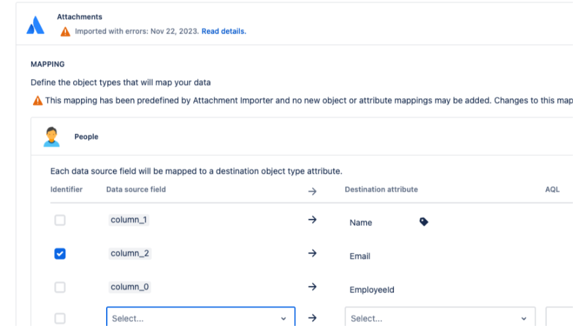
Task: Expand the destination attribute Select dropdown
Action: tap(439, 318)
